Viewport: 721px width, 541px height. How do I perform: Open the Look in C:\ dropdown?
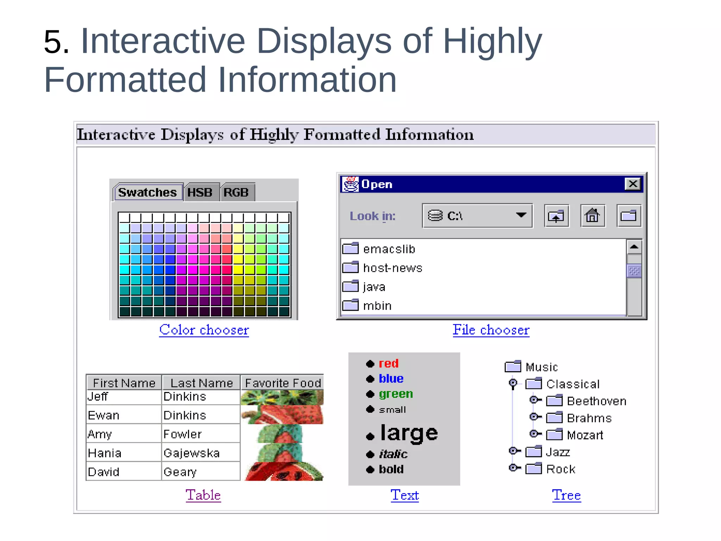pyautogui.click(x=521, y=215)
